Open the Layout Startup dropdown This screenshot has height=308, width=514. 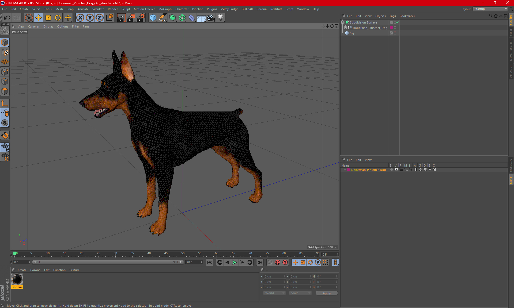click(490, 9)
